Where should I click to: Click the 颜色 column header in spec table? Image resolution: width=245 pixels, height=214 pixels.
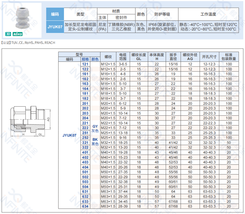click(95, 59)
